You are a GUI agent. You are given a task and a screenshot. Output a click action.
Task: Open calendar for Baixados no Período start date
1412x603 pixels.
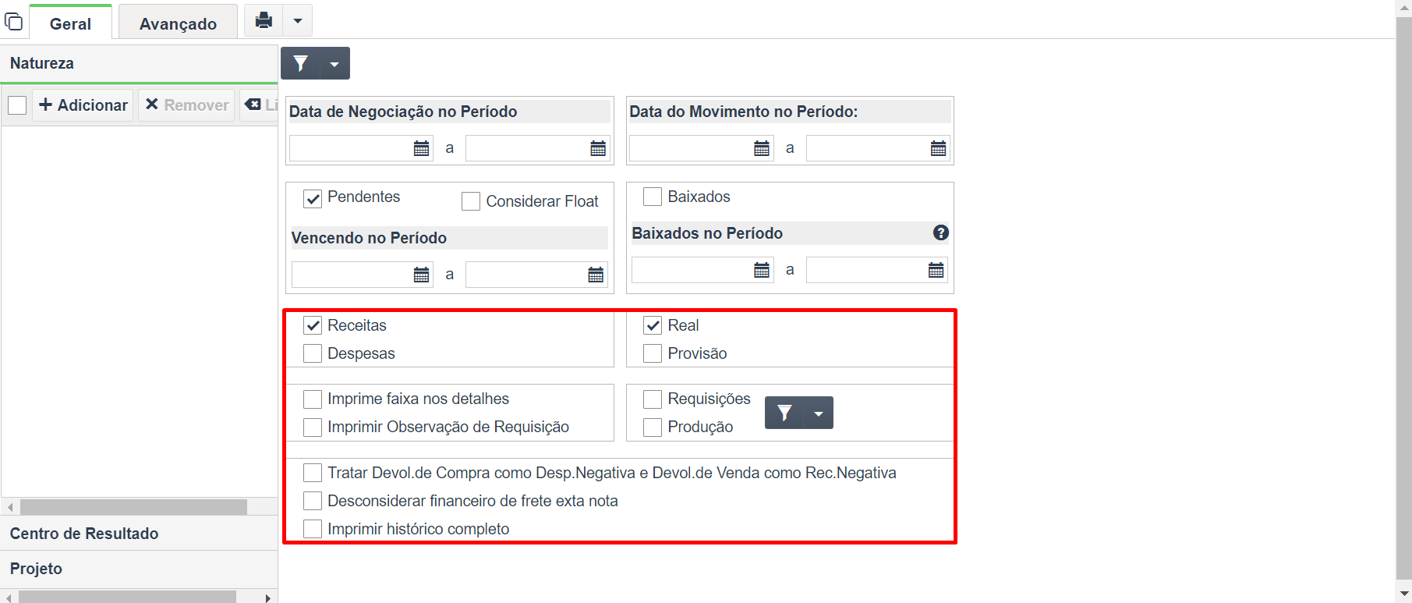click(x=762, y=270)
